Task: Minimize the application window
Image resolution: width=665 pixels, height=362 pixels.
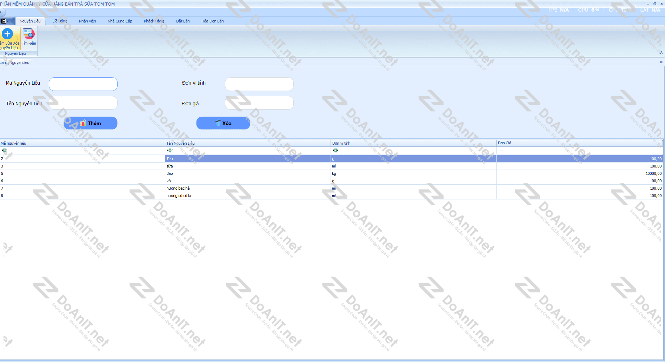Action: 648,4
